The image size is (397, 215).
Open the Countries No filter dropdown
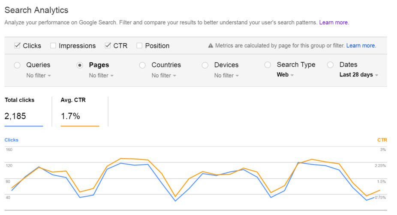164,76
